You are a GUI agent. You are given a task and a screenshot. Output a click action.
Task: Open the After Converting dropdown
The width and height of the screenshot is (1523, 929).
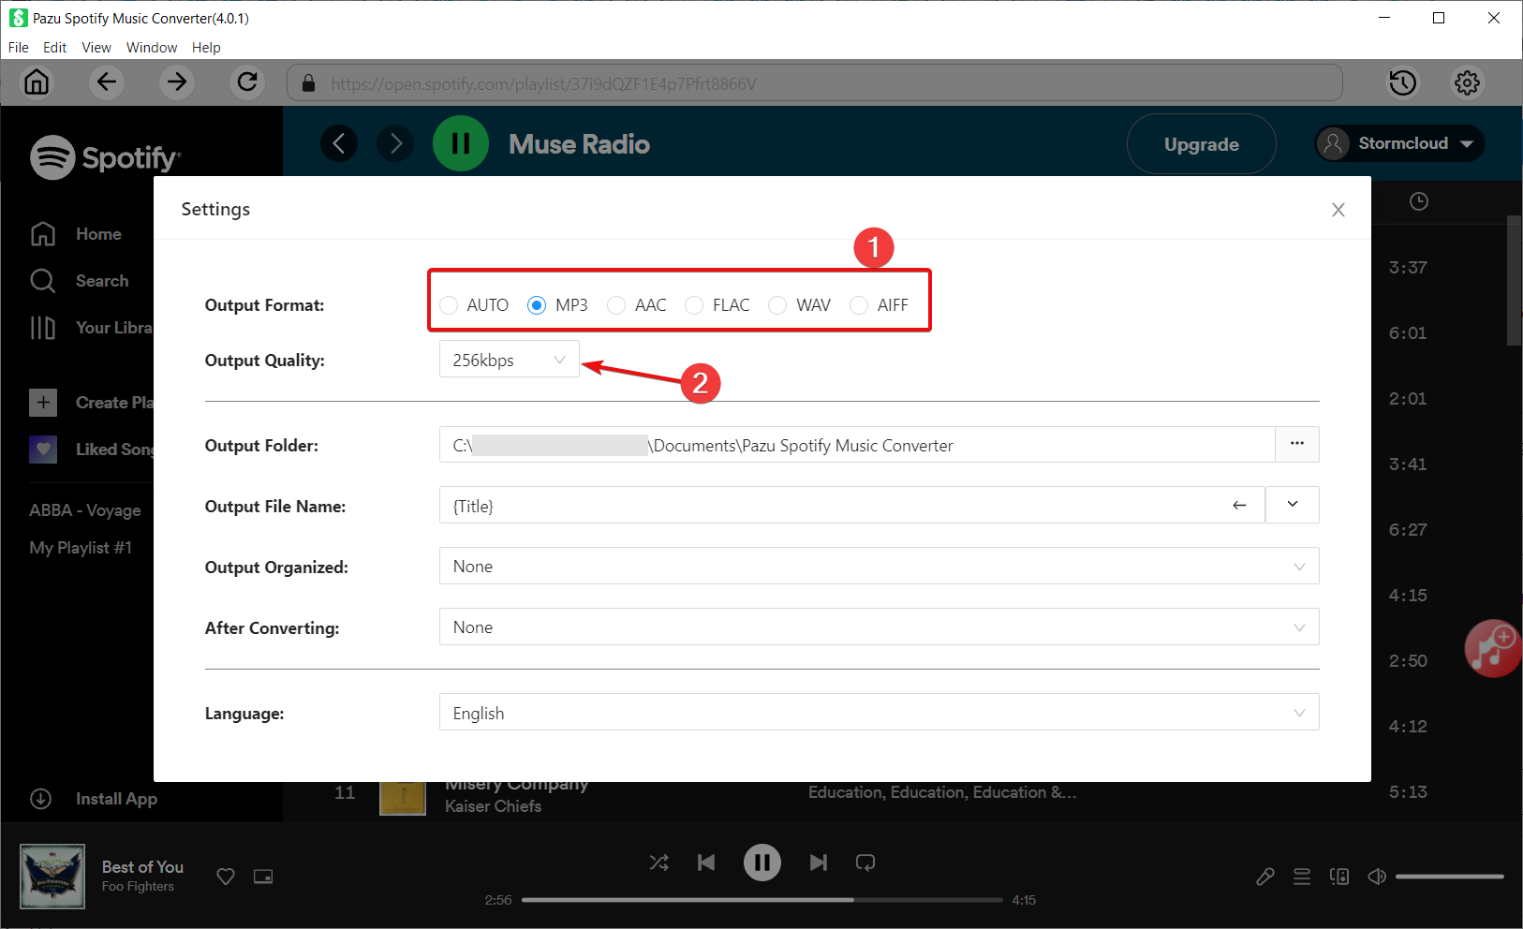coord(880,627)
